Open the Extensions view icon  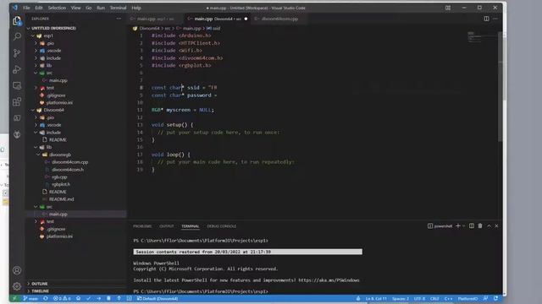[x=17, y=101]
